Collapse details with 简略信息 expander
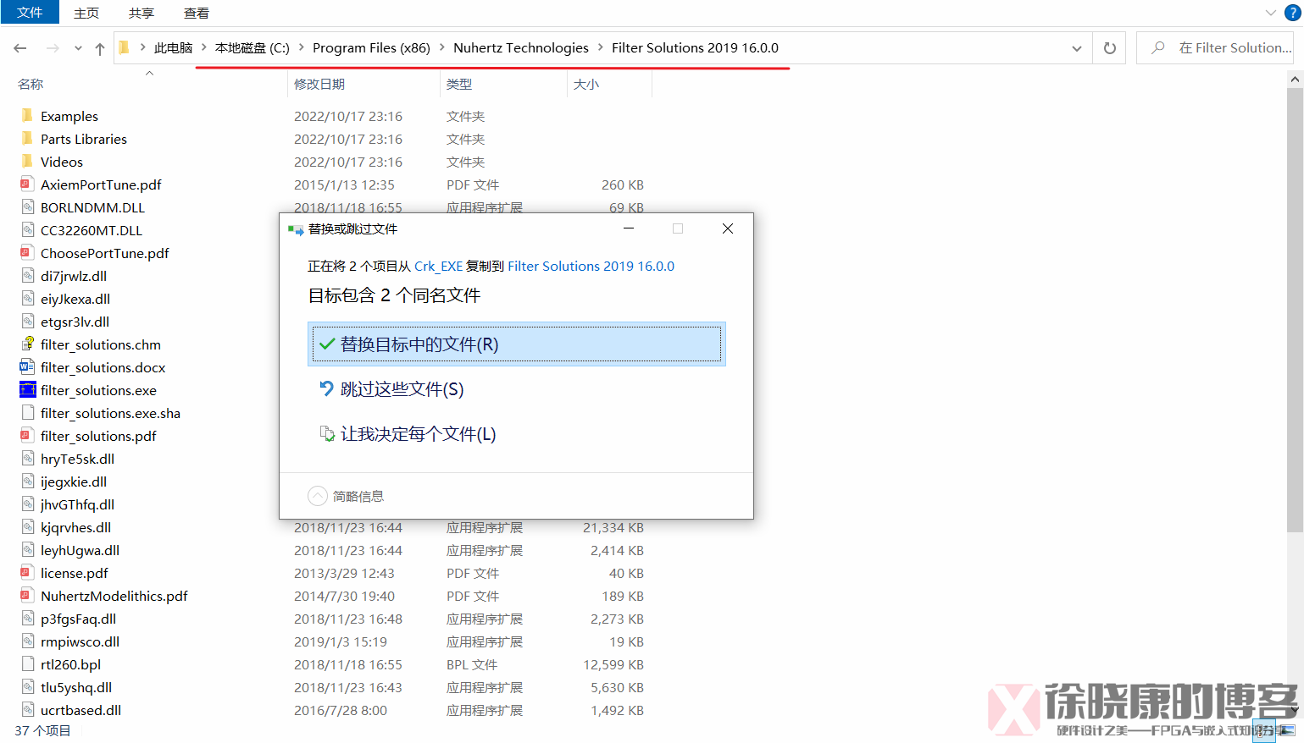This screenshot has height=743, width=1304. pos(346,496)
